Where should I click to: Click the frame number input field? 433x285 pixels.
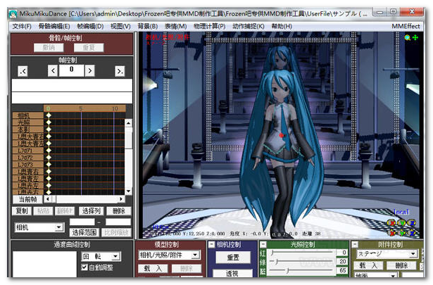[x=70, y=70]
